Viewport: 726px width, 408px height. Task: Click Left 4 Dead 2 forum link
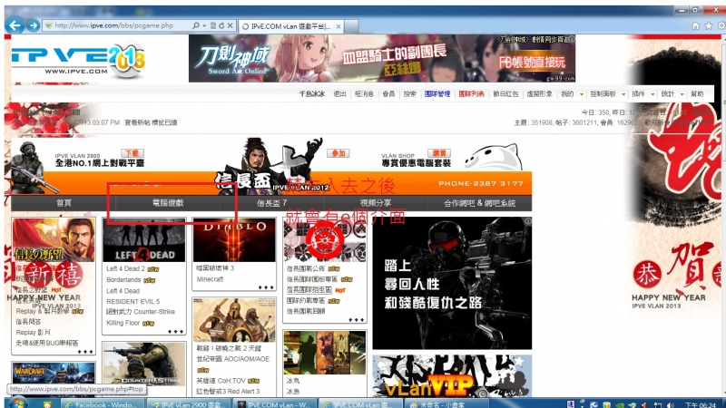pyautogui.click(x=125, y=268)
